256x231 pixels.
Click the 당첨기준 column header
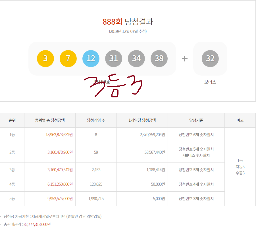click(196, 120)
